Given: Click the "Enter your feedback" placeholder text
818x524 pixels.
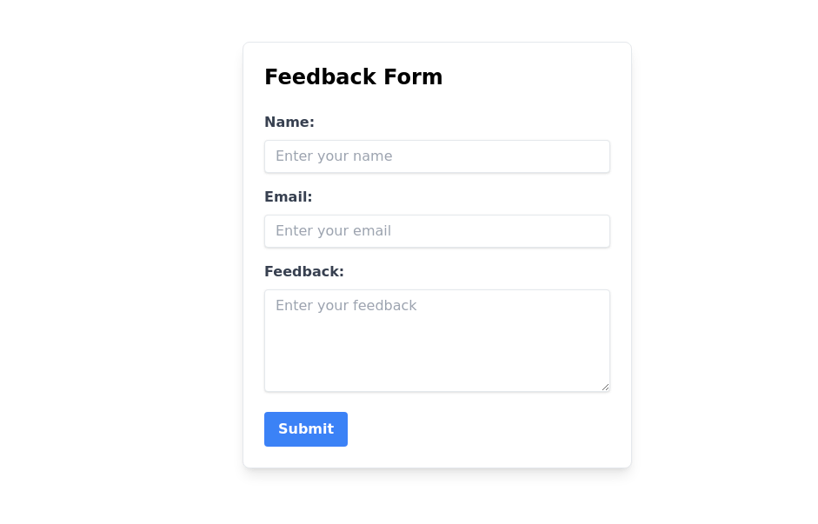Looking at the screenshot, I should [x=346, y=306].
